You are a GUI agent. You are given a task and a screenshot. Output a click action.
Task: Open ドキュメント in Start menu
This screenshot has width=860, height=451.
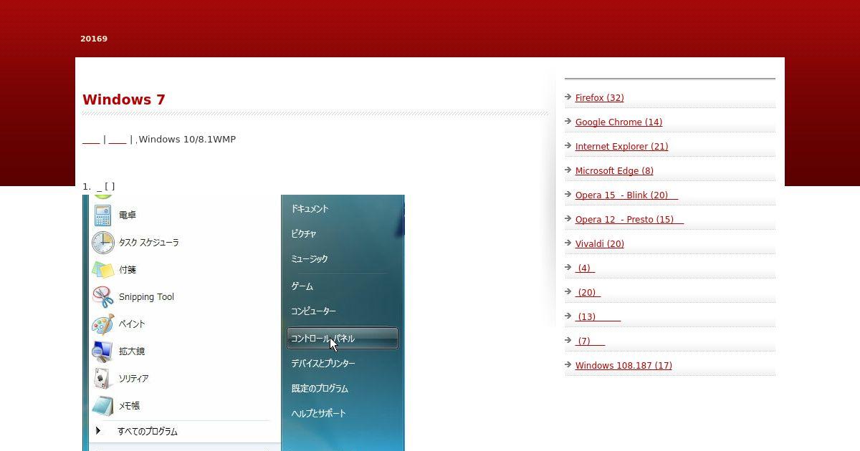click(x=310, y=209)
